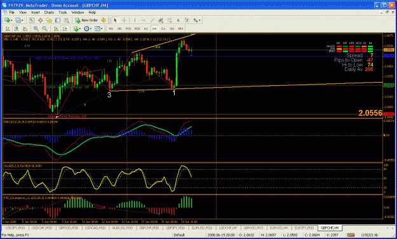Switch to the GBPJPY,M30 chart tab
This screenshot has height=239, width=397.
pyautogui.click(x=175, y=228)
